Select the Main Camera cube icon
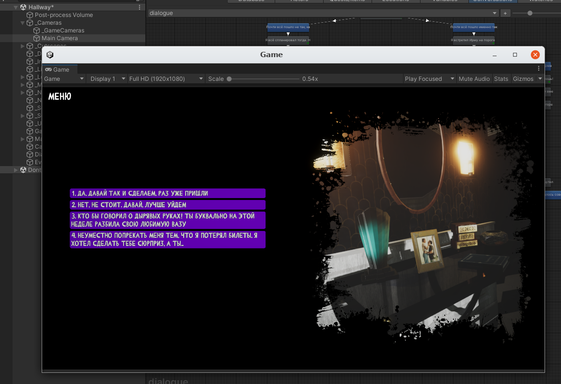Screen dimensions: 561x384 coord(37,38)
